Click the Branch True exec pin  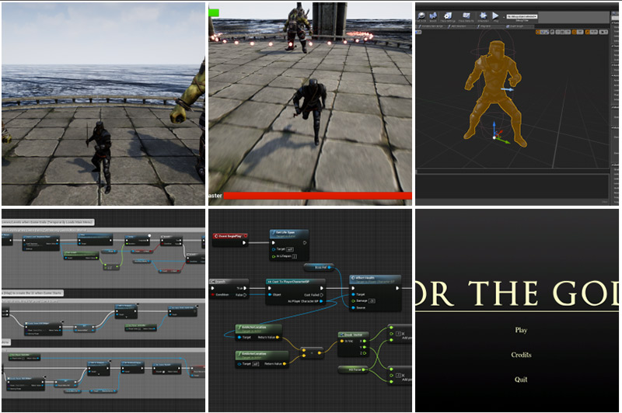[x=245, y=288]
